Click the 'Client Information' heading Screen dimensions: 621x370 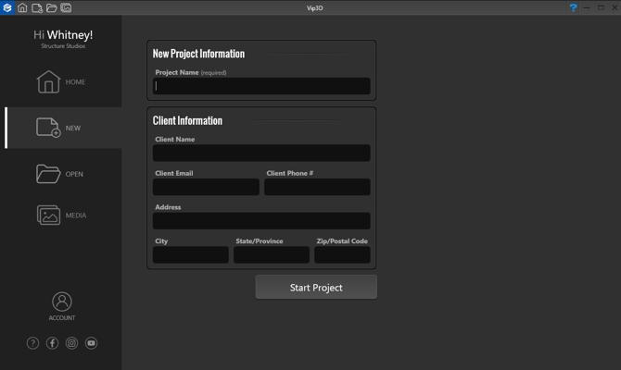point(187,120)
